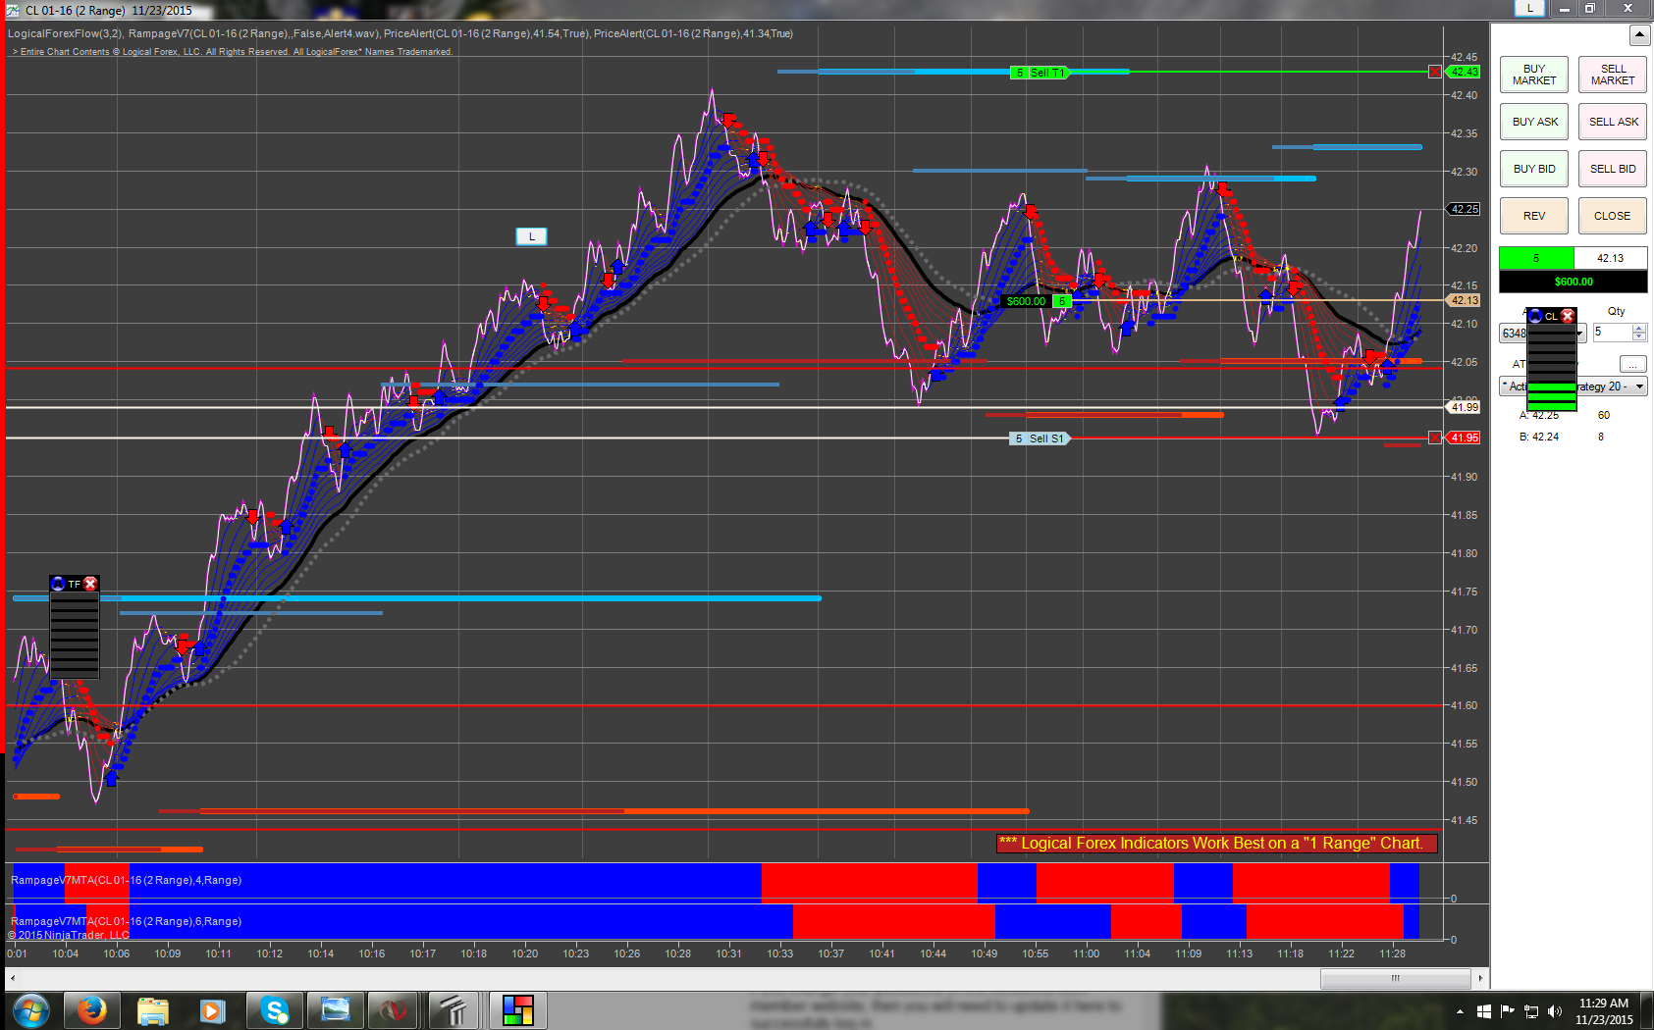The width and height of the screenshot is (1654, 1030).
Task: Select the Sell S1 order label
Action: pyautogui.click(x=1040, y=438)
